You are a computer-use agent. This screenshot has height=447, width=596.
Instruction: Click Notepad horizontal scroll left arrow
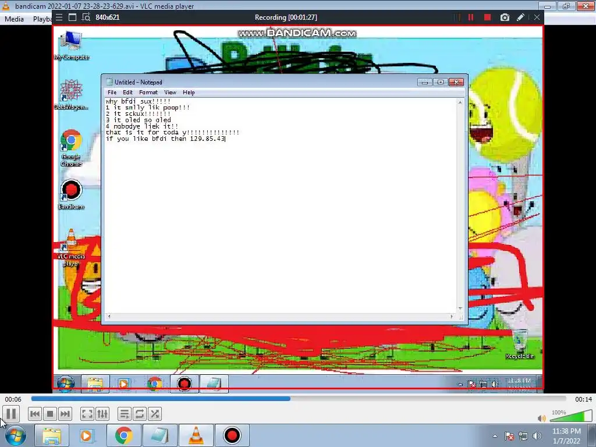(x=109, y=316)
